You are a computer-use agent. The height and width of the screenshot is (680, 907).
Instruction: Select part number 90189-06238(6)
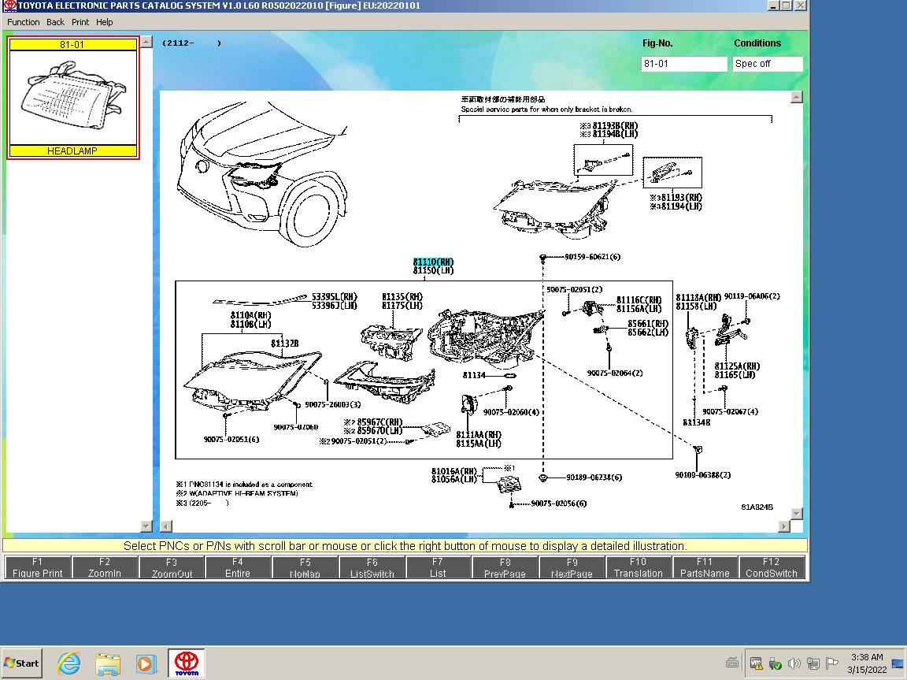point(594,477)
